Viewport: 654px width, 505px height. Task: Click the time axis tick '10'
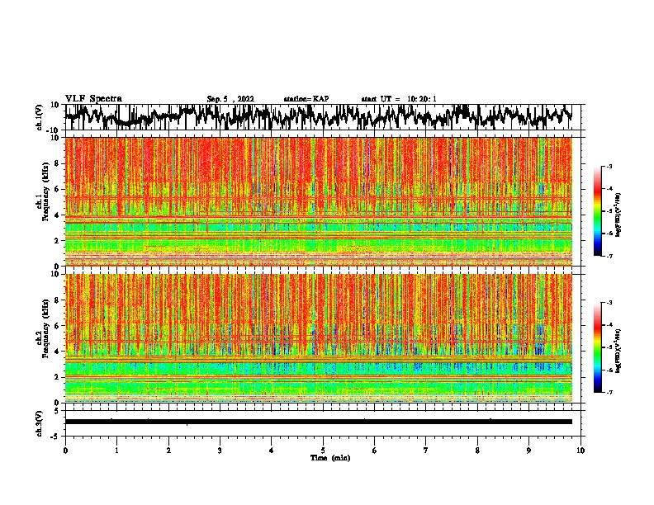pos(581,451)
